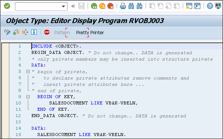Click the orange box with arrows icon
The image size is (223, 139).
[x=25, y=32]
